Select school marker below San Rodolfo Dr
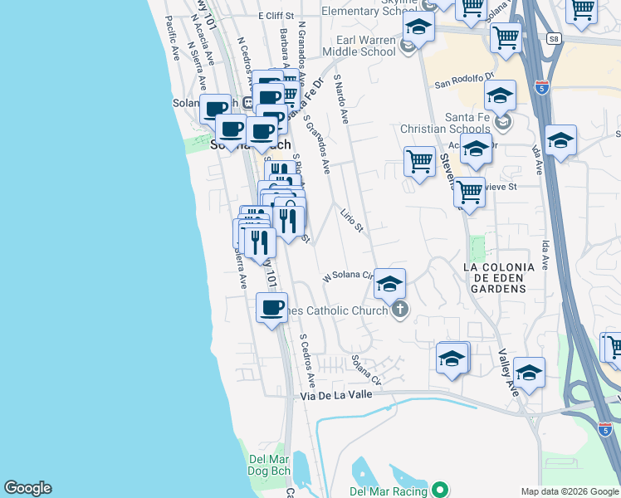This screenshot has height=498, width=621. pos(500,96)
